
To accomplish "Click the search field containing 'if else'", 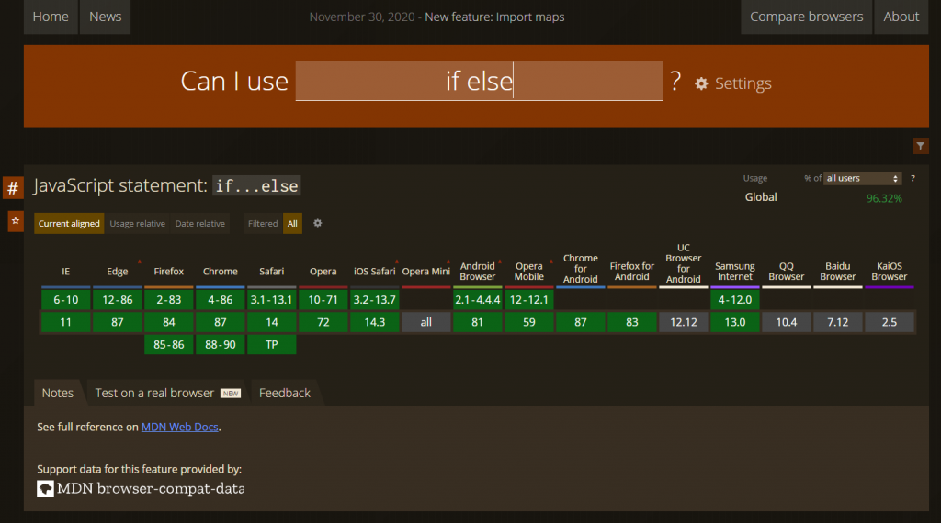I will [479, 81].
